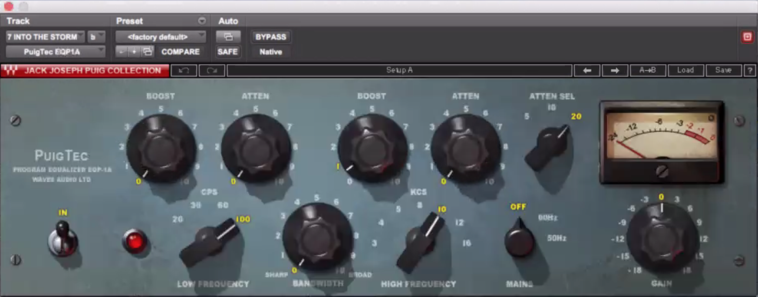Select 5 on ATTEN SEL switch

[527, 116]
